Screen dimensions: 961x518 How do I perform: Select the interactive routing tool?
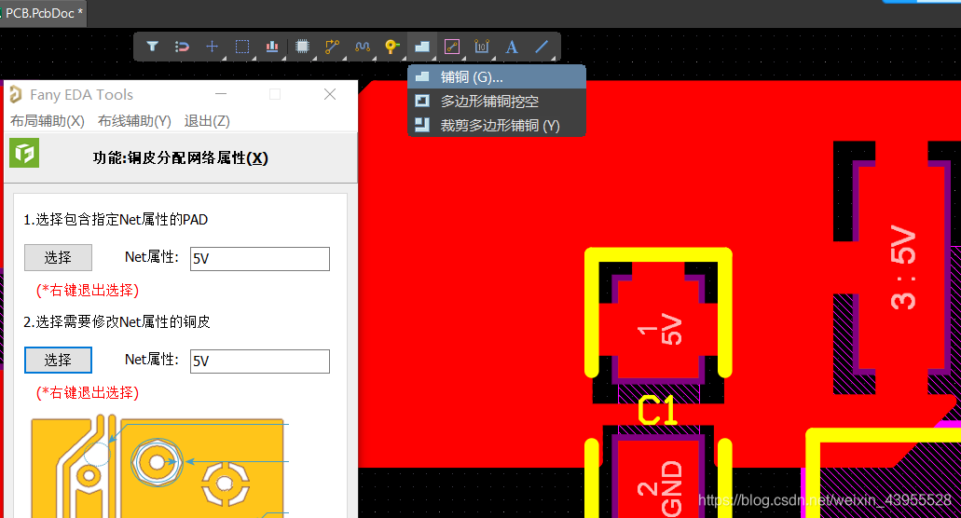point(332,46)
